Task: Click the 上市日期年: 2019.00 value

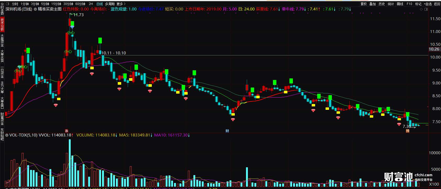Action: (x=203, y=9)
